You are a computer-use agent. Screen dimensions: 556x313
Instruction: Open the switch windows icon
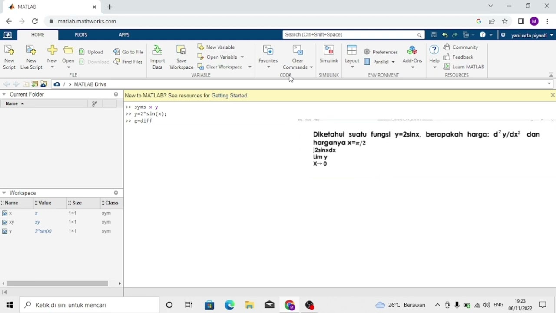tap(467, 35)
